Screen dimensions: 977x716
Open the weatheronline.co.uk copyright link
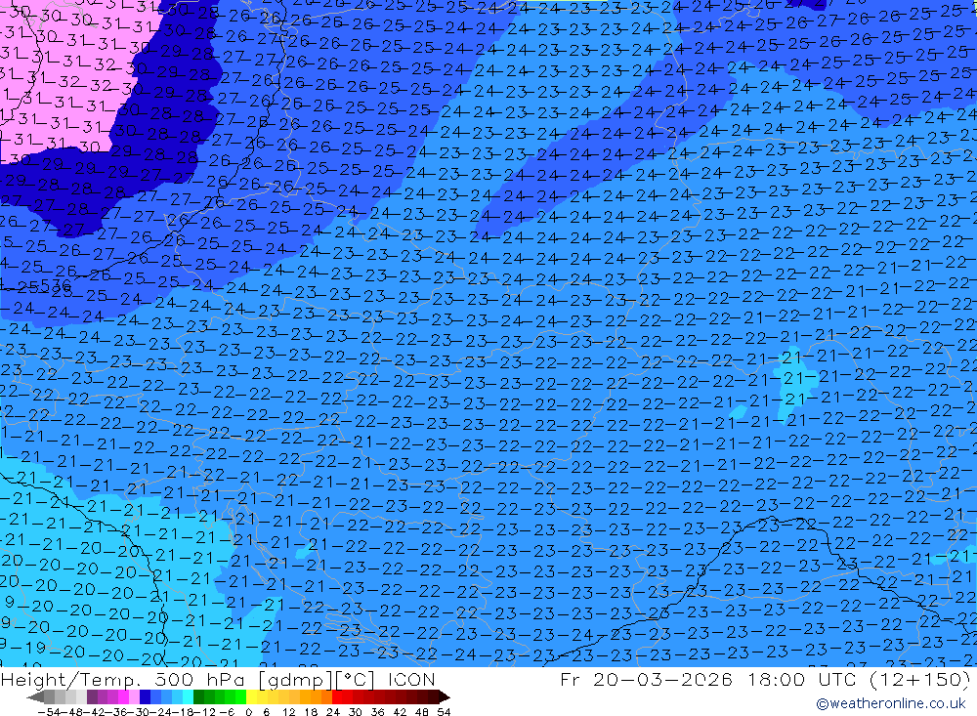tap(891, 703)
